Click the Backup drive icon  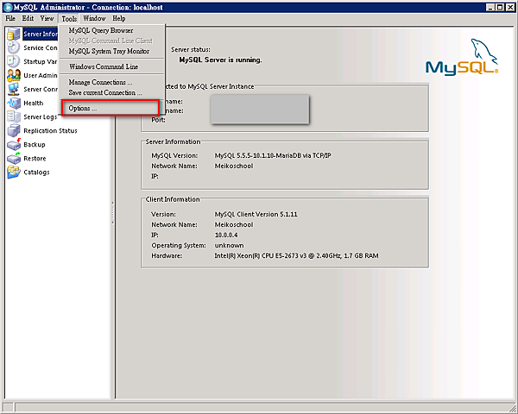pyautogui.click(x=14, y=145)
